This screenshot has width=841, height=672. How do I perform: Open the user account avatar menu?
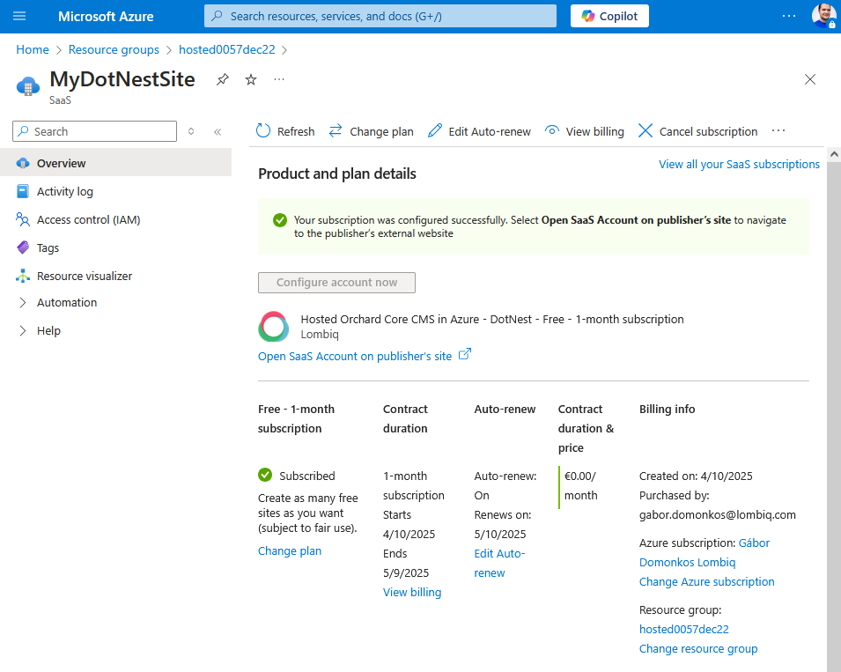[823, 16]
